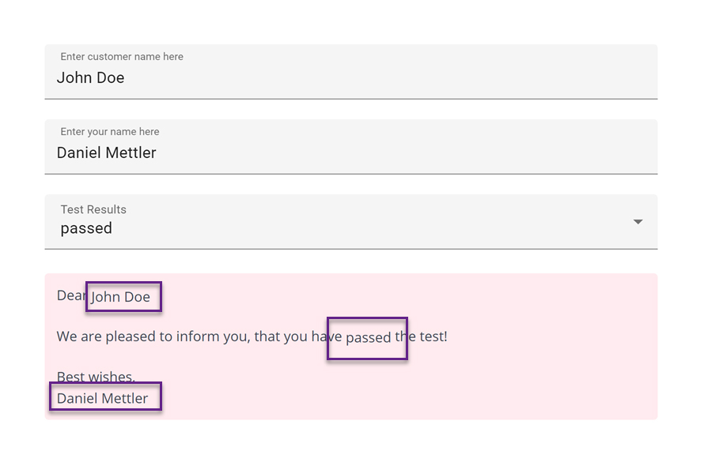
Task: Click the customer name input field
Action: pyautogui.click(x=237, y=77)
